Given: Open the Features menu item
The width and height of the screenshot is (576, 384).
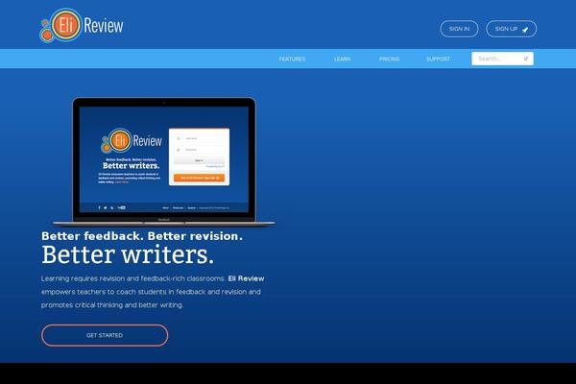Looking at the screenshot, I should (x=292, y=59).
